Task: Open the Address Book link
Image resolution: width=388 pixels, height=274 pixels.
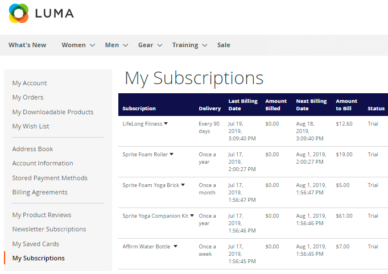Action: click(x=32, y=149)
